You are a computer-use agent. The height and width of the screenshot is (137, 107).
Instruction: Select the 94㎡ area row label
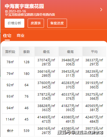(x=10, y=108)
